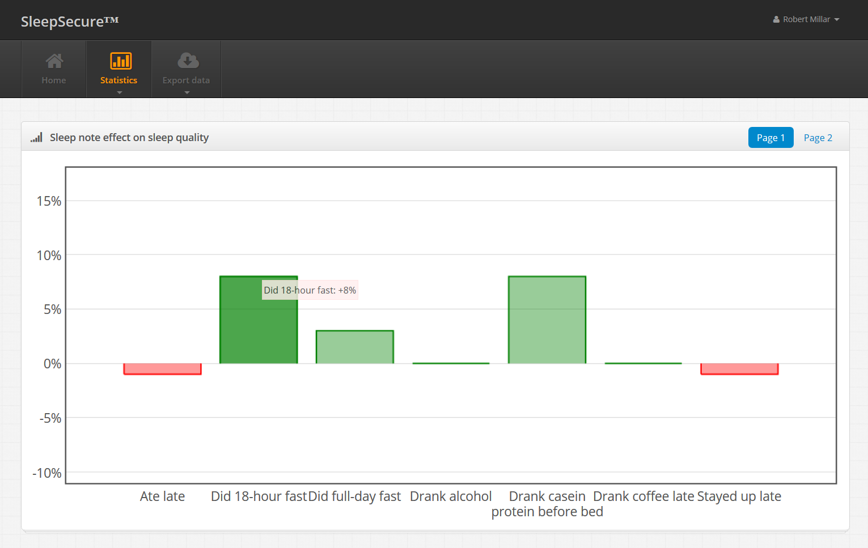Viewport: 868px width, 548px height.
Task: Open the Robert Millar account dropdown arrow
Action: coord(836,20)
